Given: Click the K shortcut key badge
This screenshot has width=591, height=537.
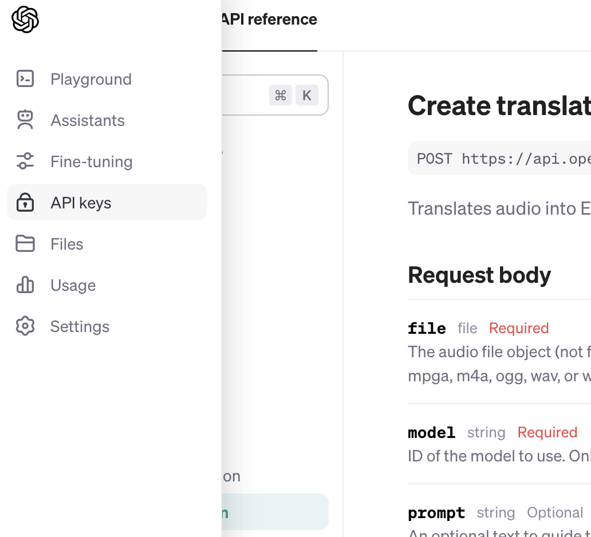Looking at the screenshot, I should pos(307,95).
